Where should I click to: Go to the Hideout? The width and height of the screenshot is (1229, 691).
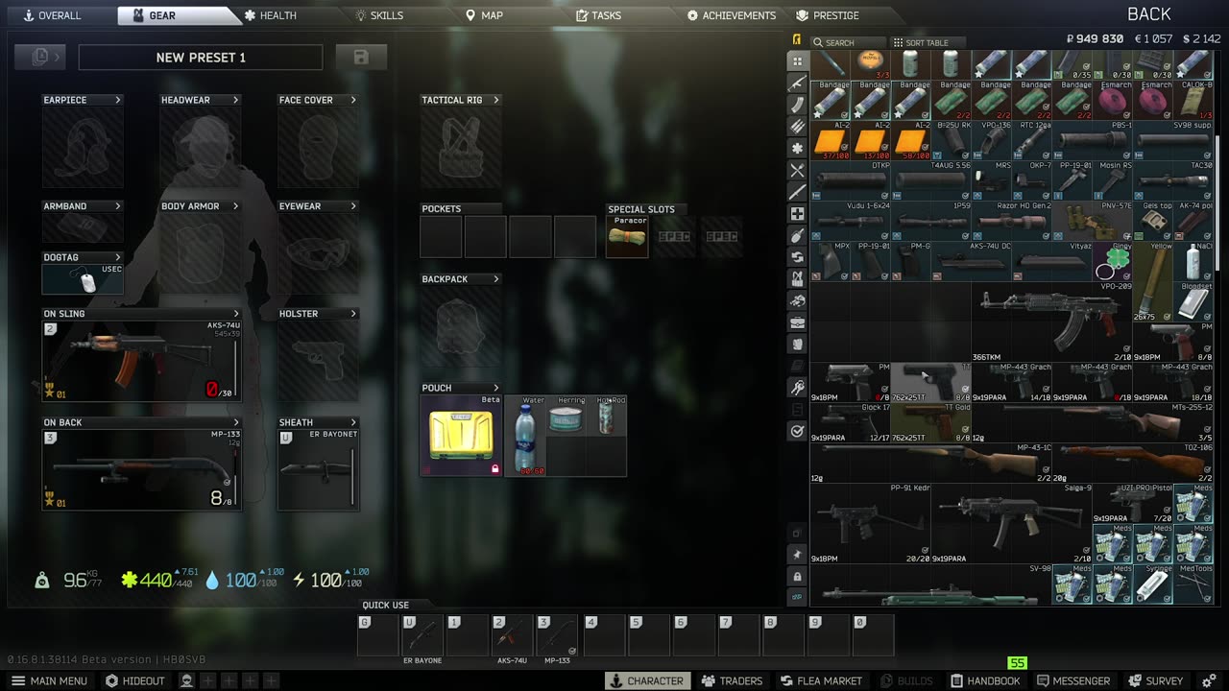point(135,681)
